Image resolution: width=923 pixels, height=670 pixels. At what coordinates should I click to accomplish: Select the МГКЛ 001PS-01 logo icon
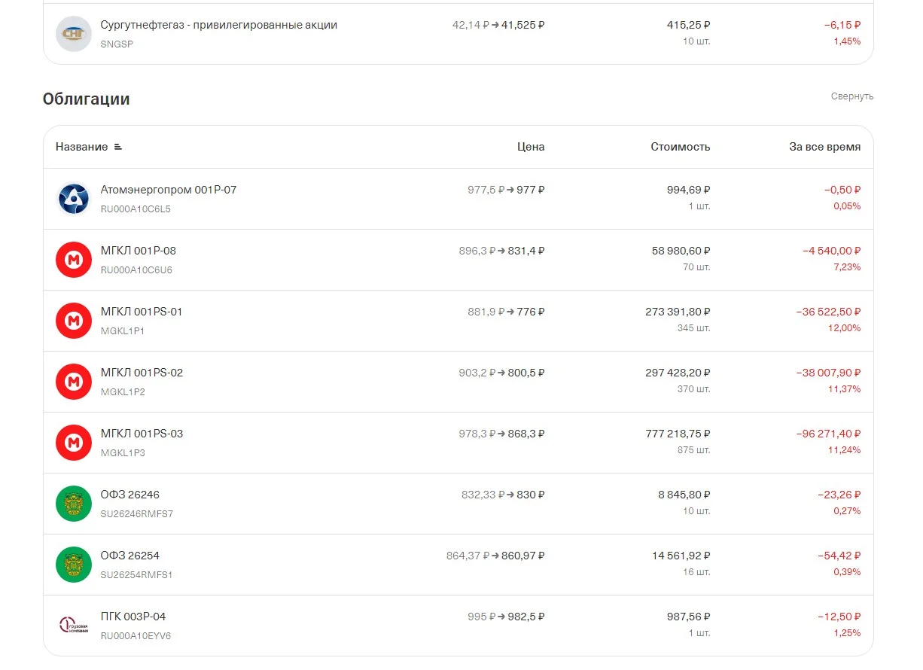point(74,321)
